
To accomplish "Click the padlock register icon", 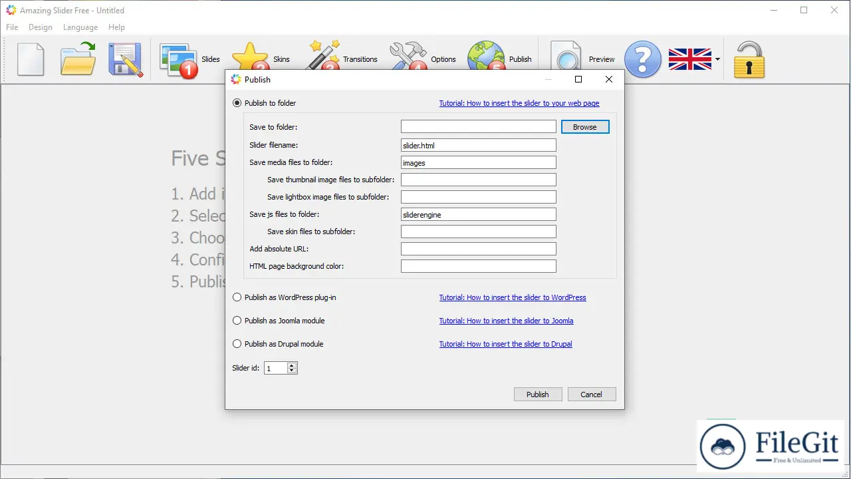I will coord(749,60).
